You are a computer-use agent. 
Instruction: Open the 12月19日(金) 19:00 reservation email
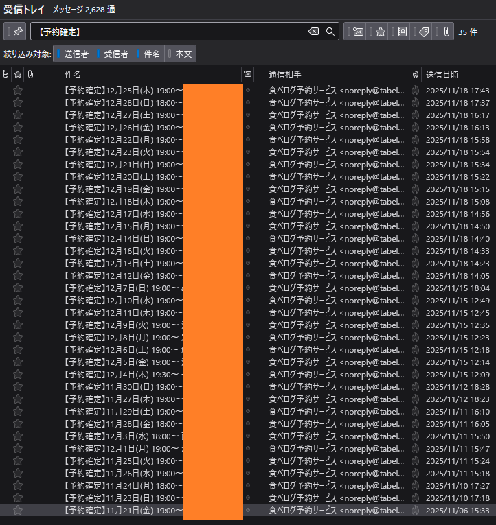[x=124, y=189]
